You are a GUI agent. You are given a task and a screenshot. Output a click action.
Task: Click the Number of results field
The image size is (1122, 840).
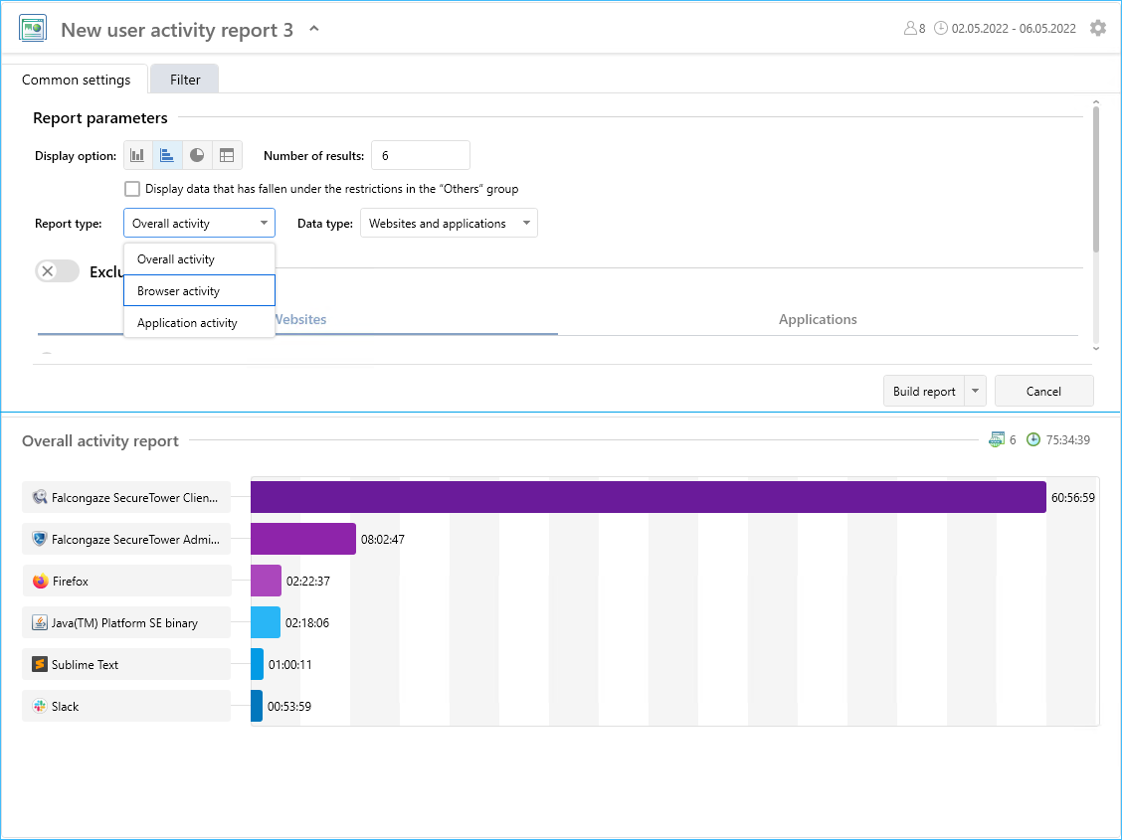[x=421, y=155]
